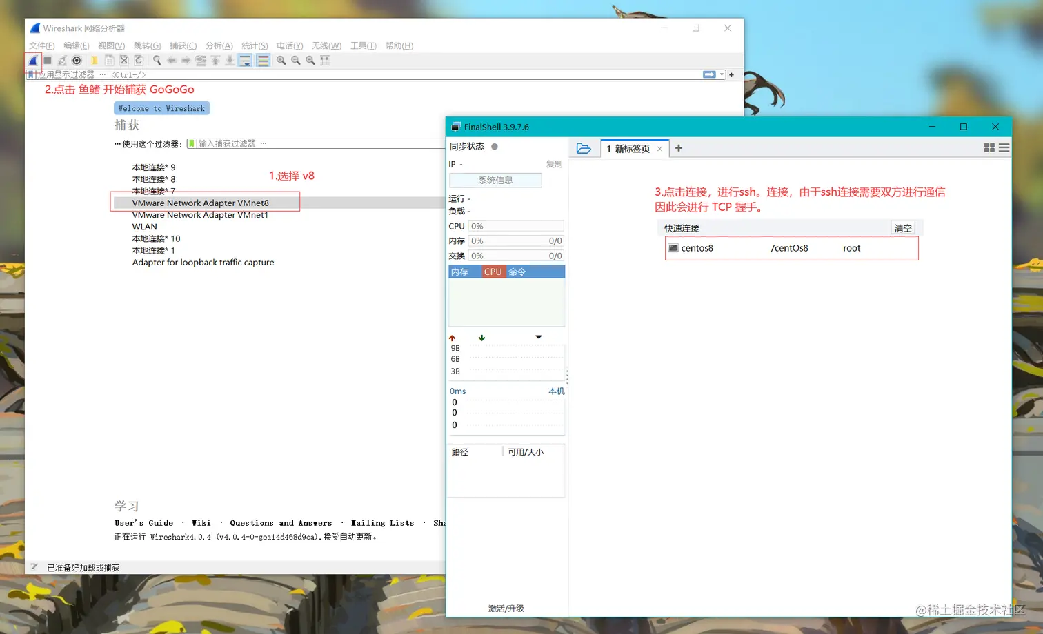Select interface 本地连接* 10

156,238
